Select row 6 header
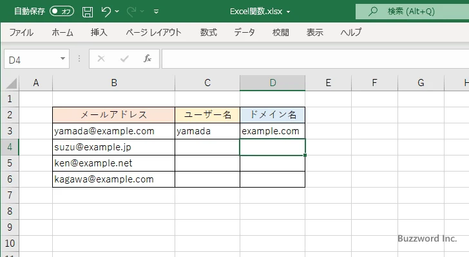The width and height of the screenshot is (469, 257). click(x=10, y=179)
